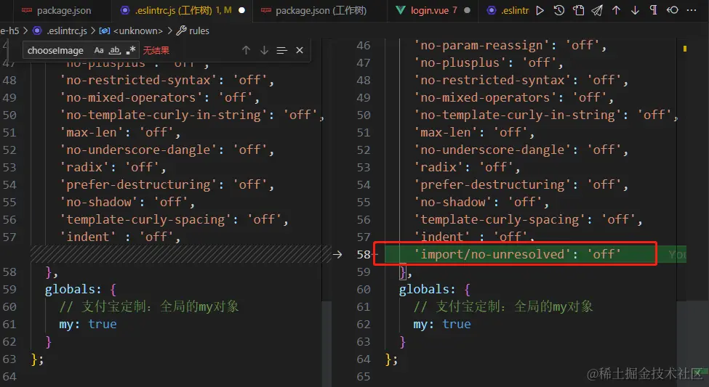Image resolution: width=709 pixels, height=387 pixels.
Task: Click 'template-curly-spacing' in left pane
Action: click(145, 219)
